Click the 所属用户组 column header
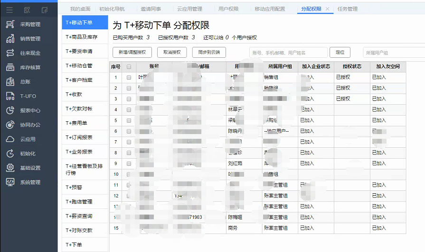This screenshot has width=425, height=252. [280, 66]
